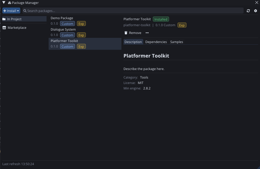This screenshot has width=260, height=169.
Task: Click the License value MIT
Action: tap(141, 83)
